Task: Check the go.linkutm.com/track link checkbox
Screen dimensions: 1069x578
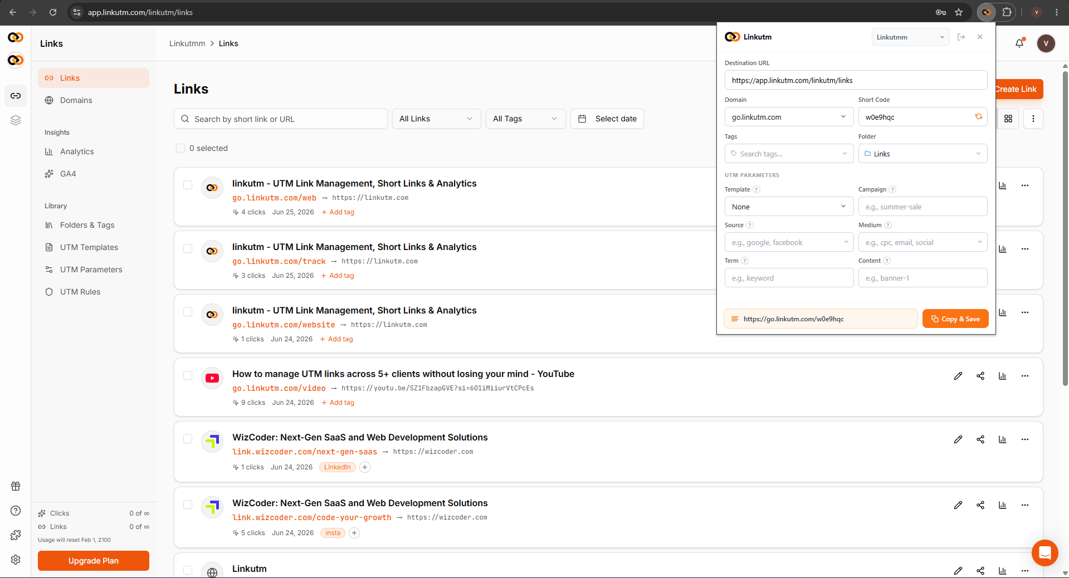Action: click(188, 248)
